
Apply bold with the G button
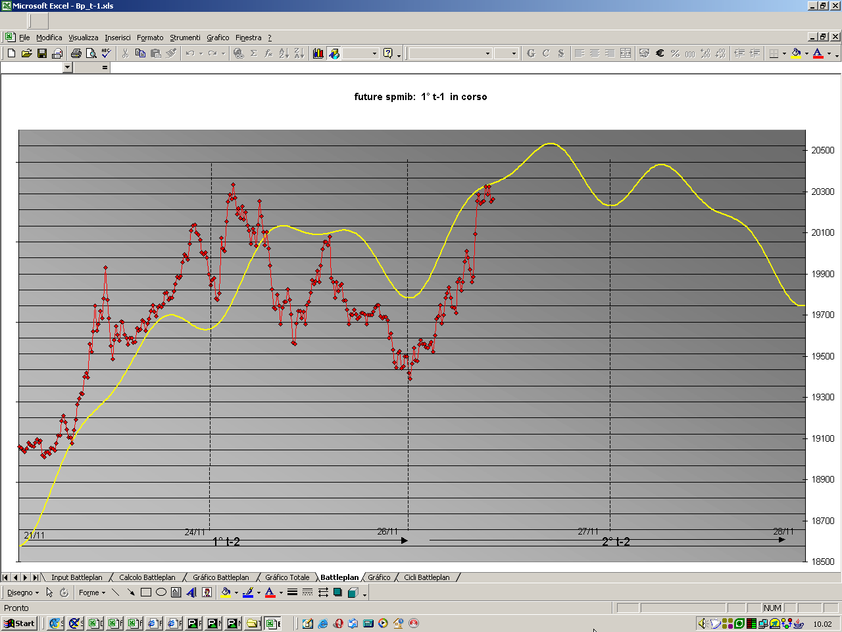531,53
